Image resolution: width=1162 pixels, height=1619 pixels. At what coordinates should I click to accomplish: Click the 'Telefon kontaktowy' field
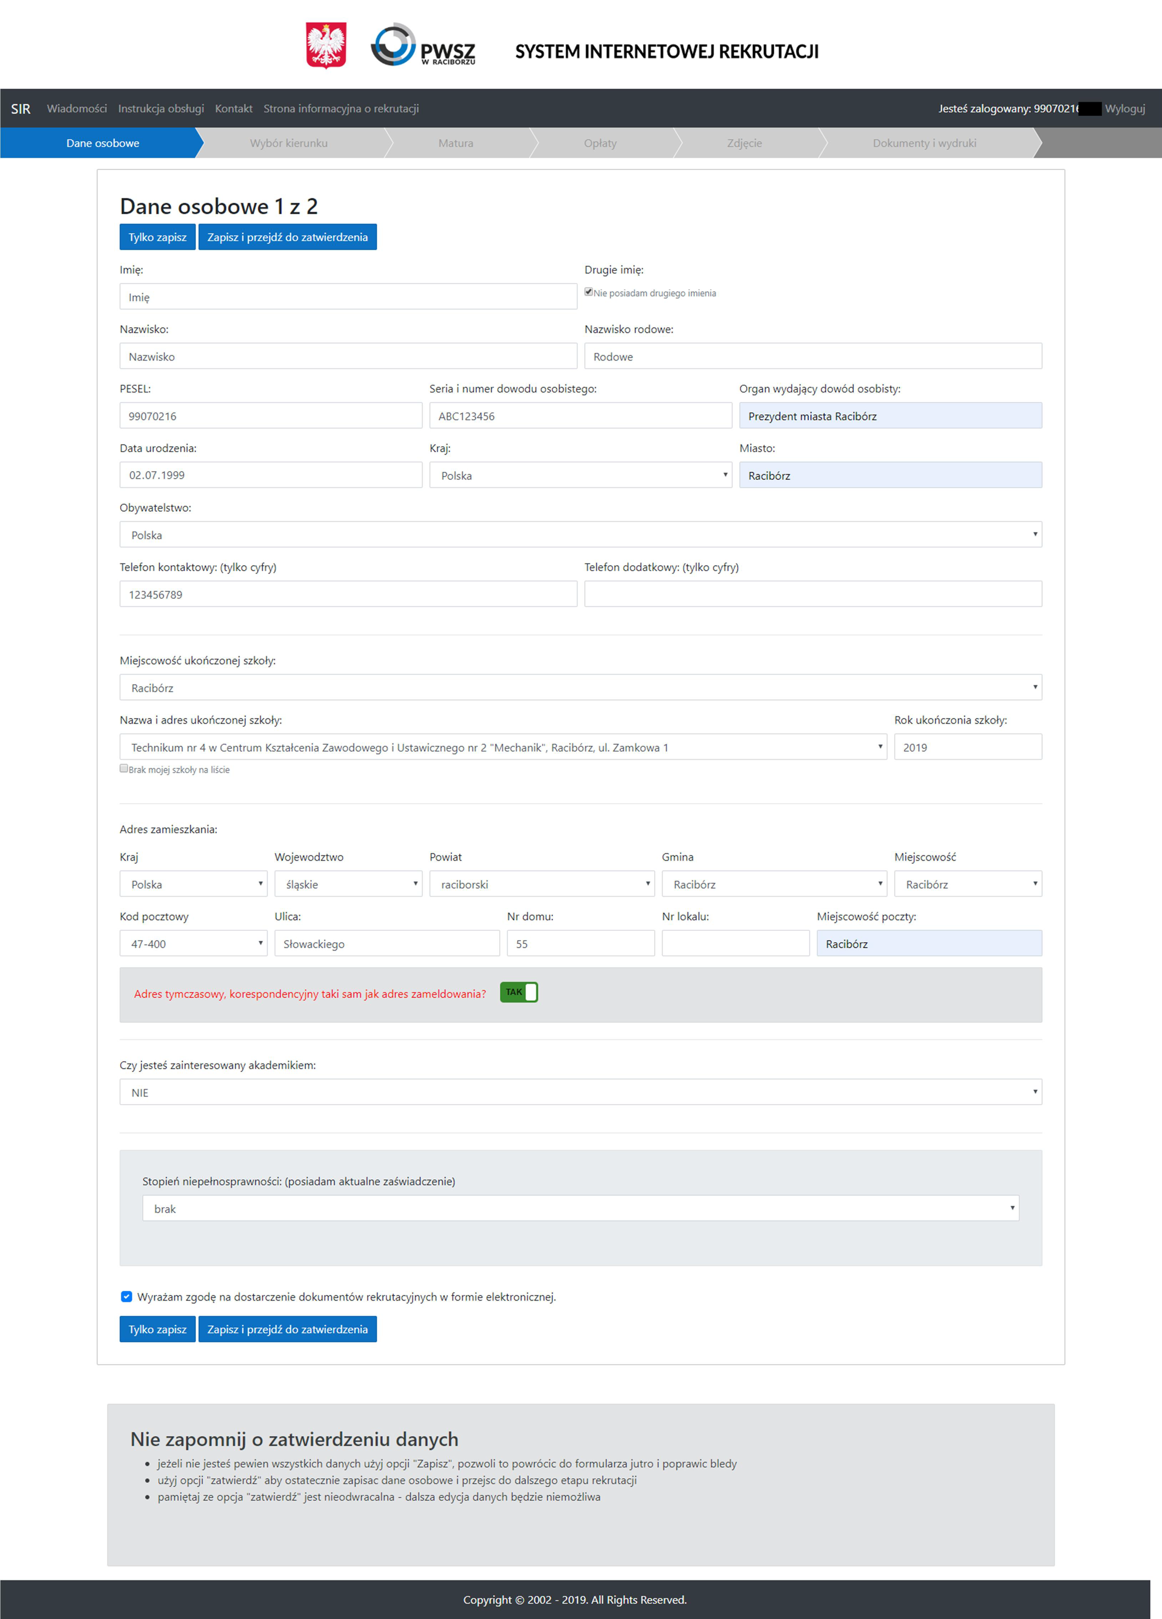point(348,594)
